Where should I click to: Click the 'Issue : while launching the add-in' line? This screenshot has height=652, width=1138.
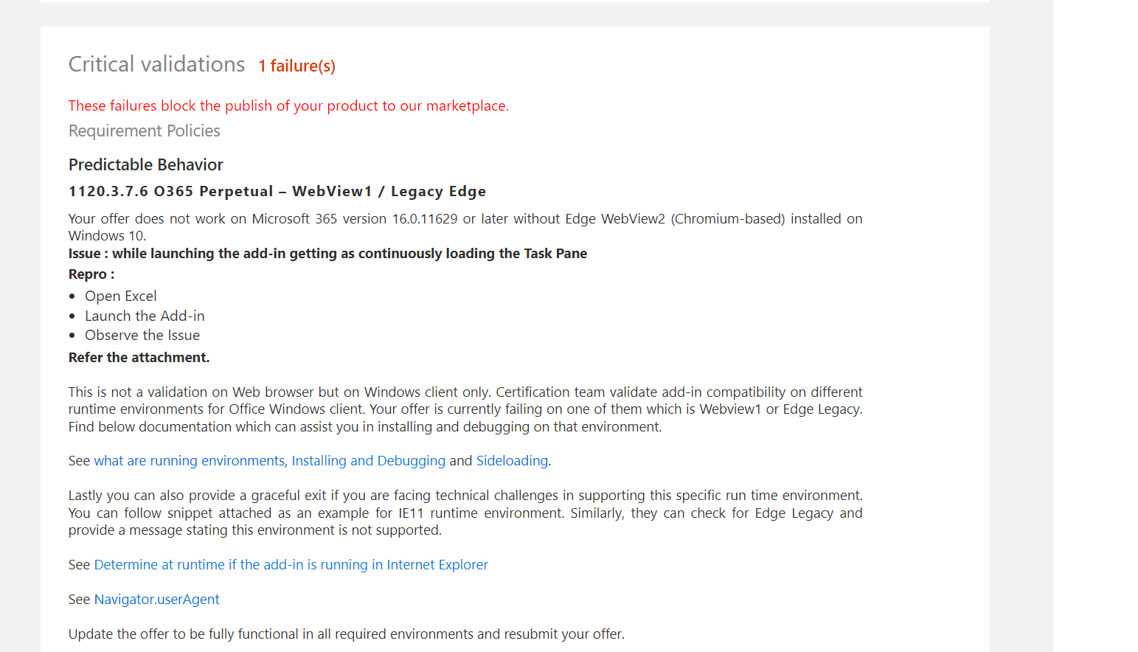tap(327, 254)
